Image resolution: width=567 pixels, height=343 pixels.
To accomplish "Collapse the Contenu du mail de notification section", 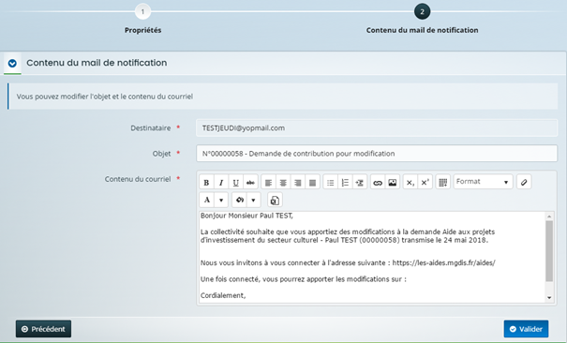I will coord(12,63).
